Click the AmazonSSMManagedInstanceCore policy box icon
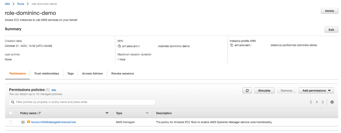This screenshot has height=133, width=341. coord(28,122)
